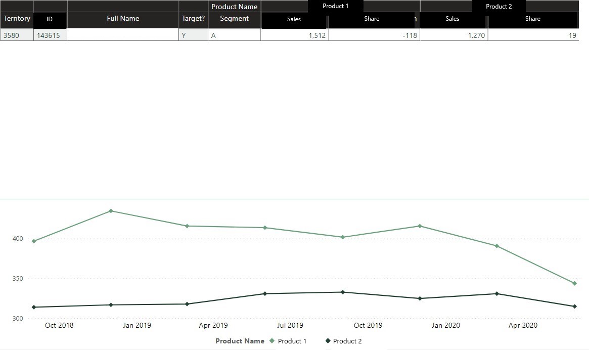The image size is (589, 350).
Task: Click the Segment value A cell
Action: coord(234,35)
